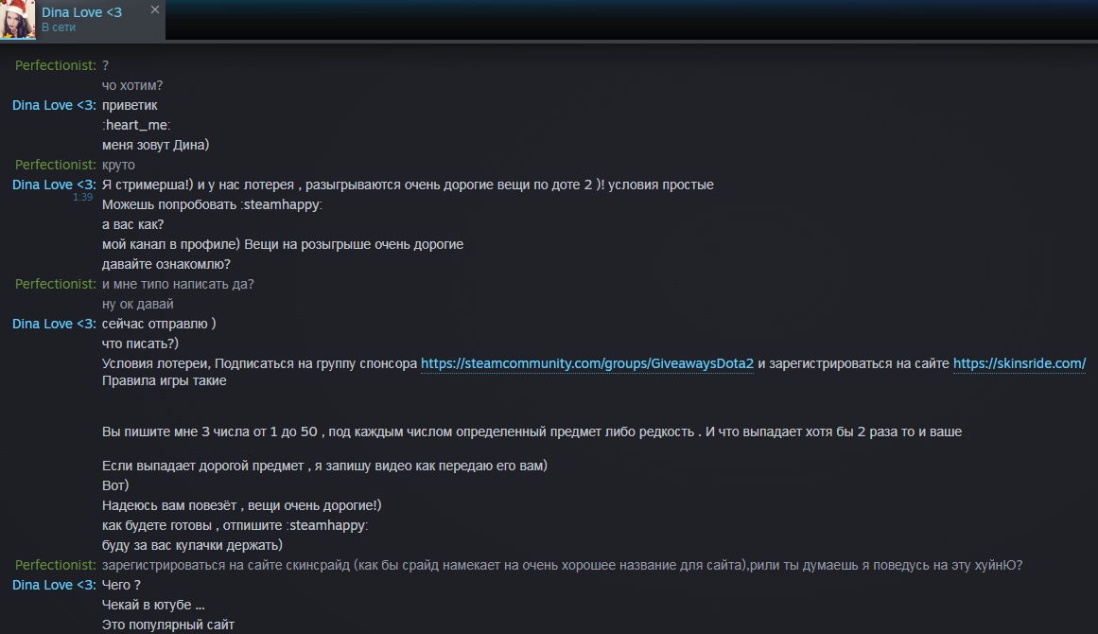Click the "меня зовут Дина)" message

[155, 145]
